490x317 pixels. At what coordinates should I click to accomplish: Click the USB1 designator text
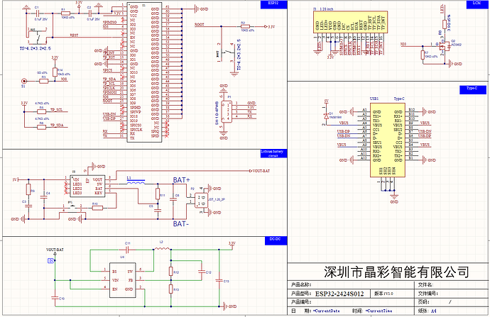[374, 99]
